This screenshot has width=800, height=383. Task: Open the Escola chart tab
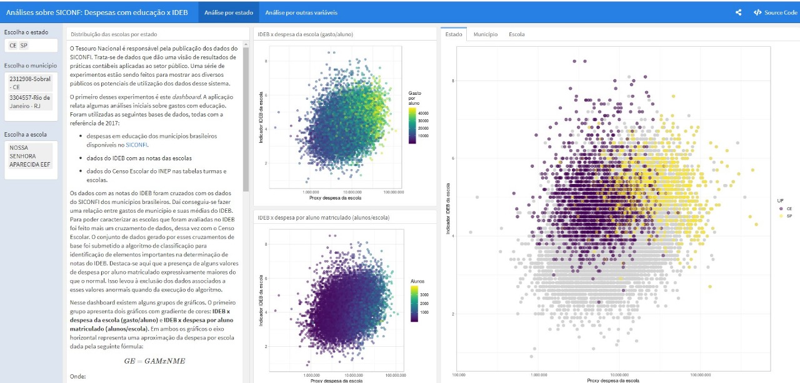[516, 34]
